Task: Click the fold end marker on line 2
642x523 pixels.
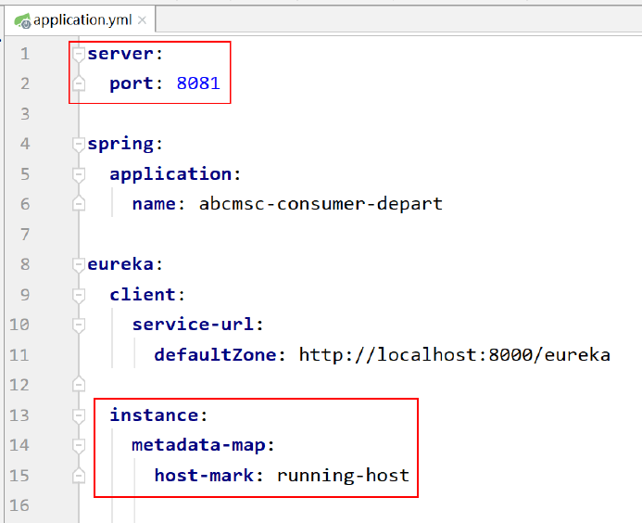Action: point(79,83)
